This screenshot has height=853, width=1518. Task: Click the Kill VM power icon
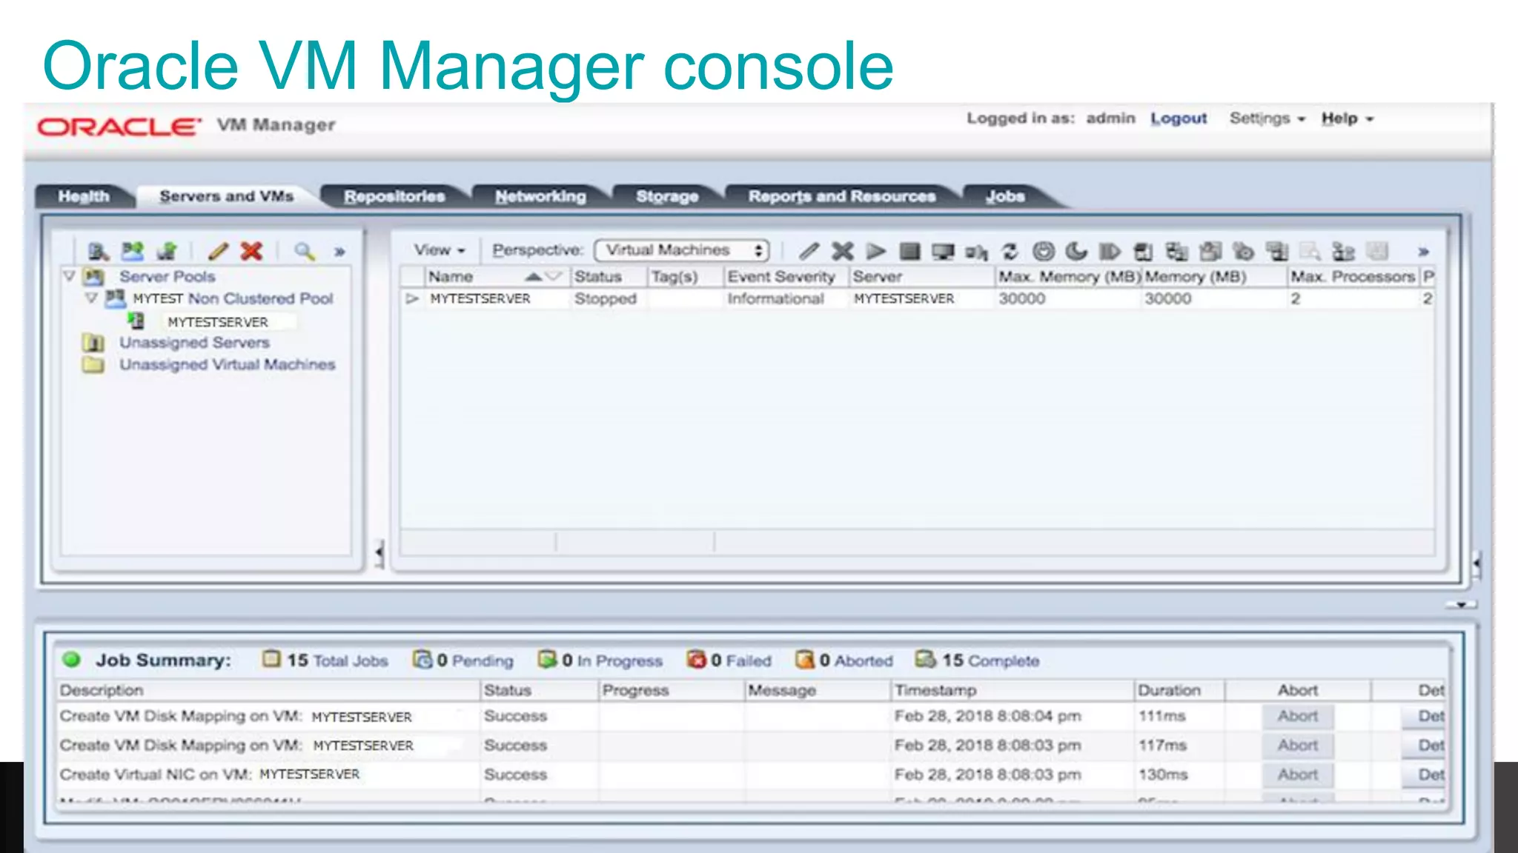1044,251
